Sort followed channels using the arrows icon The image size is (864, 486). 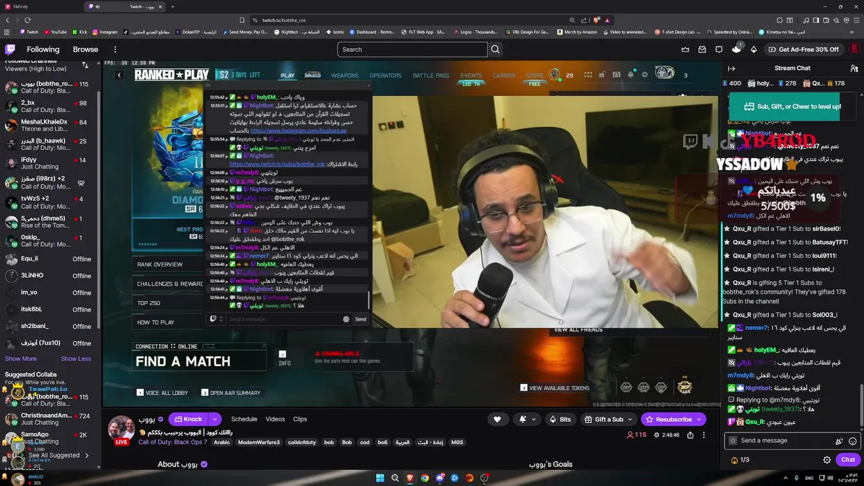[x=85, y=65]
